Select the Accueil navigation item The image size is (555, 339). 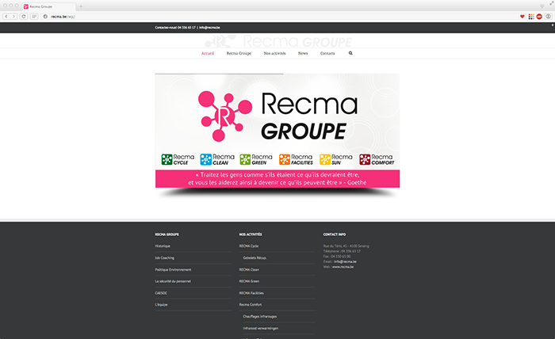click(x=208, y=53)
